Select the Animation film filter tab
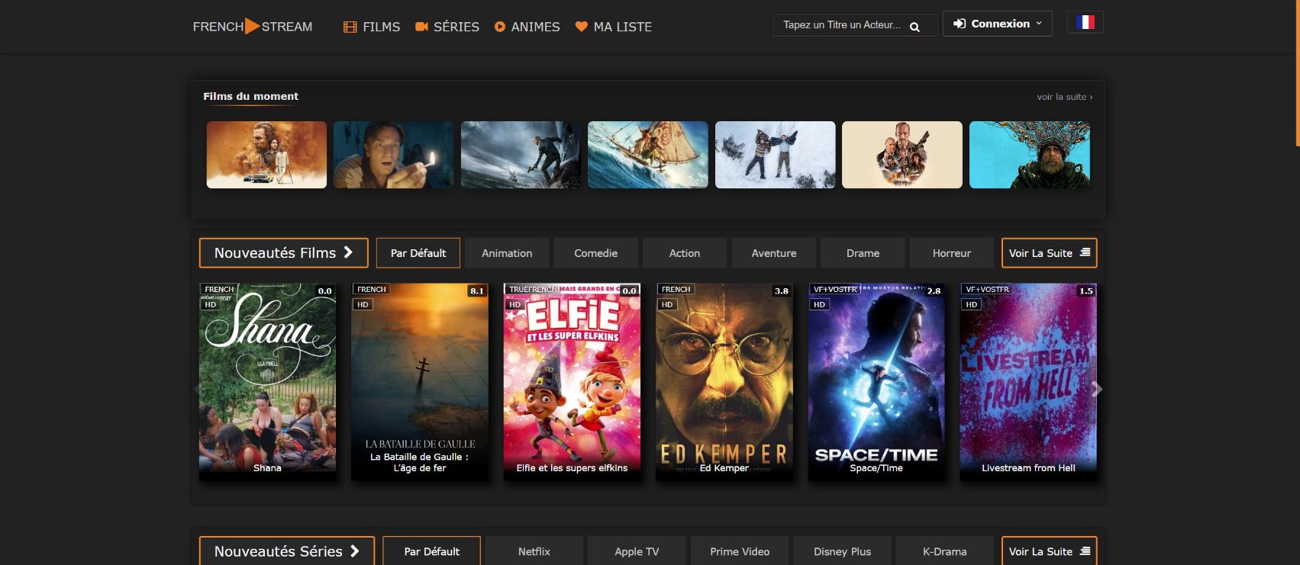This screenshot has height=565, width=1300. point(507,253)
